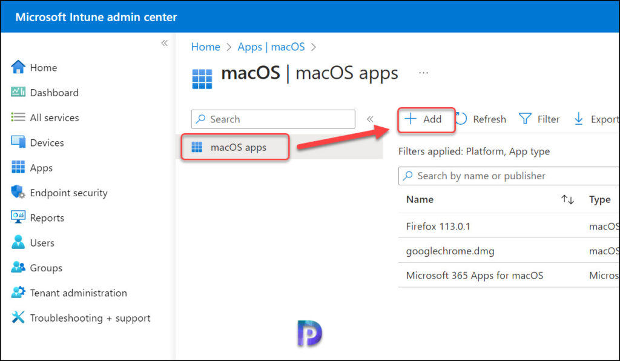This screenshot has width=620, height=361.
Task: Open the ellipsis more options menu
Action: 423,73
